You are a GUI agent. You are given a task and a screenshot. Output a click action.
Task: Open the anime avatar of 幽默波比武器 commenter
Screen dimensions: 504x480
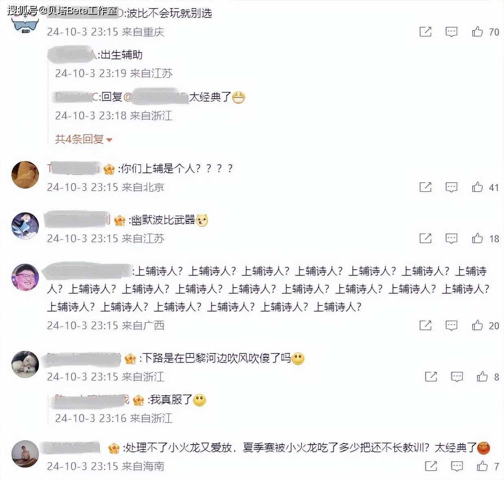point(25,226)
